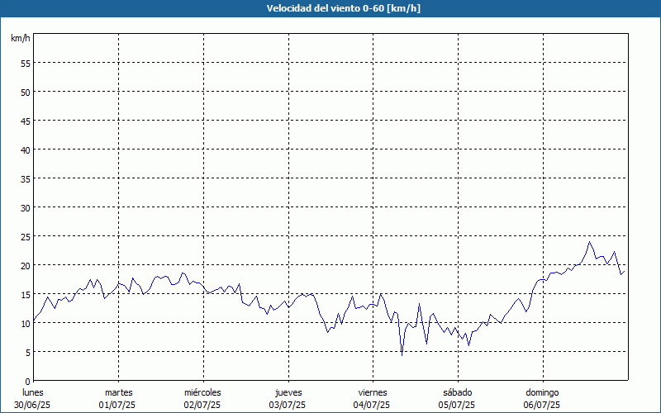Image resolution: width=661 pixels, height=413 pixels.
Task: Click the date label 06/07/25
Action: click(542, 405)
